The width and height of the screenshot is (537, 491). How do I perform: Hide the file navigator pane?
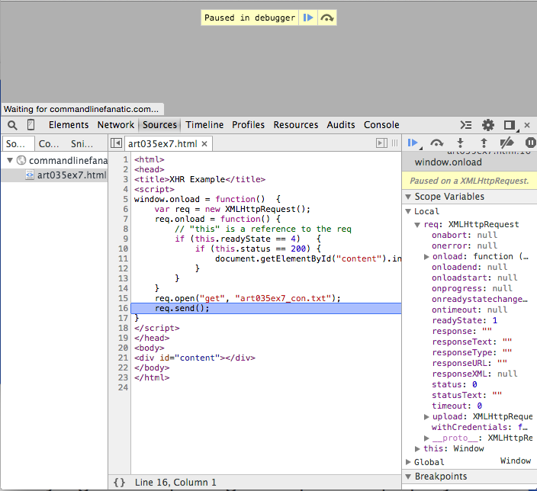[116, 143]
